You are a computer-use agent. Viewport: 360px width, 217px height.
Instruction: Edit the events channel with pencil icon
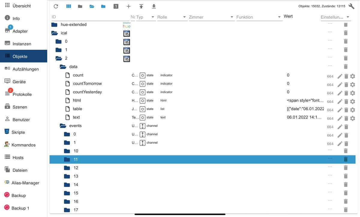(x=340, y=127)
